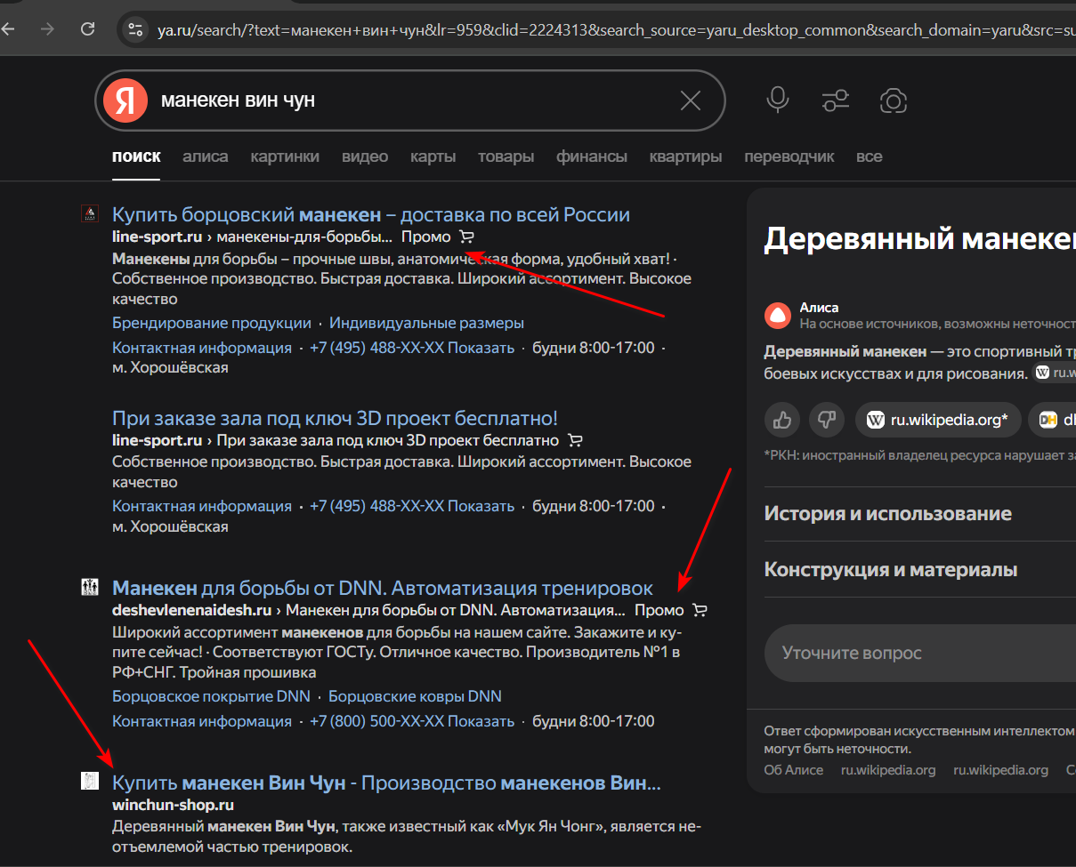Image resolution: width=1076 pixels, height=867 pixels.
Task: Click Индивидуальные размеры sitelink
Action: [x=426, y=323]
